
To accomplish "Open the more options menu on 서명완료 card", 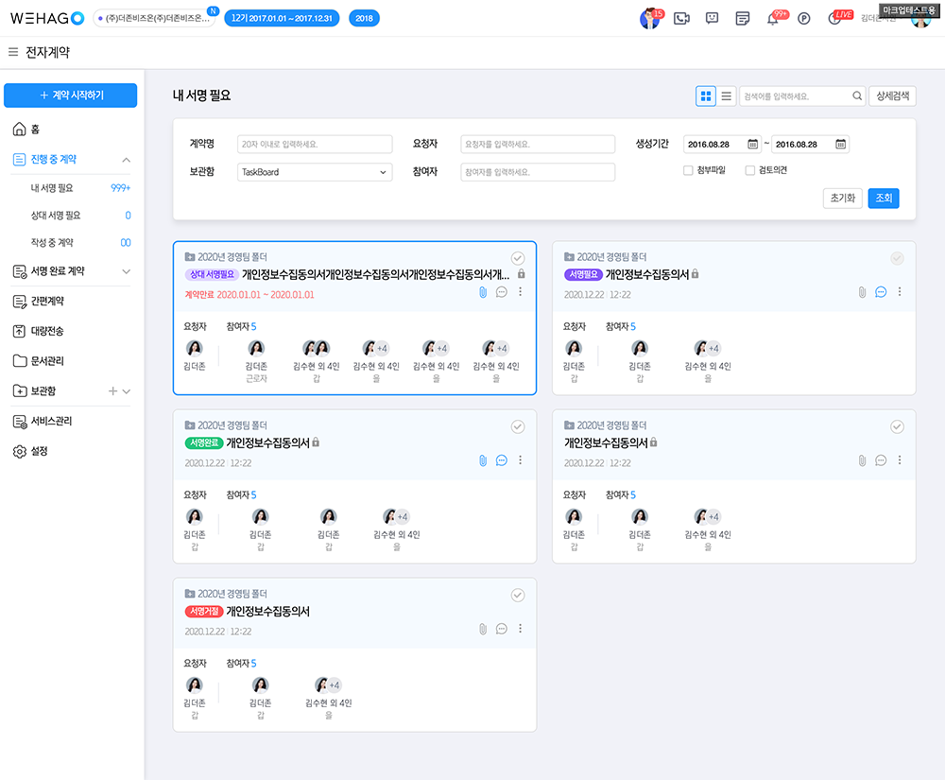I will [520, 460].
